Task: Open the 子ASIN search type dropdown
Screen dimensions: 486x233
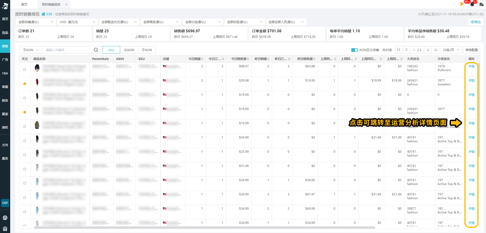Action: point(31,50)
